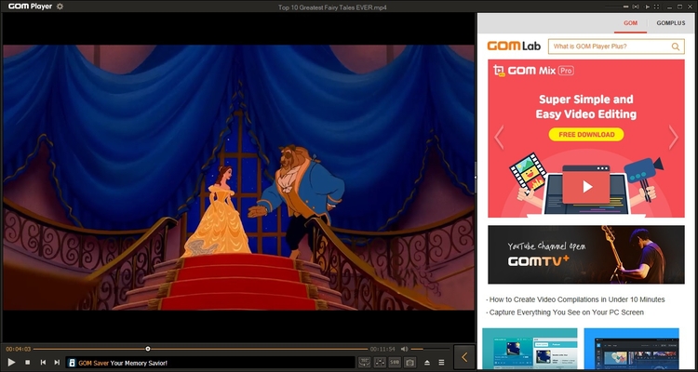Switch to the GOMPLUS tab
698x372 pixels.
coord(671,23)
